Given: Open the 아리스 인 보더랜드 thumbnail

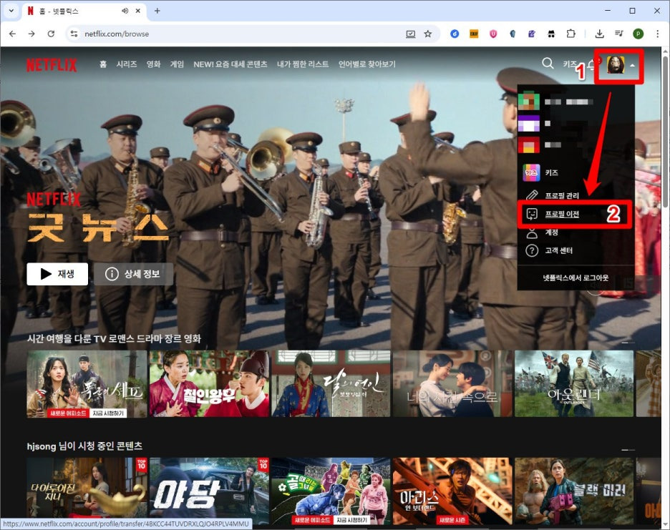Looking at the screenshot, I should [x=453, y=491].
